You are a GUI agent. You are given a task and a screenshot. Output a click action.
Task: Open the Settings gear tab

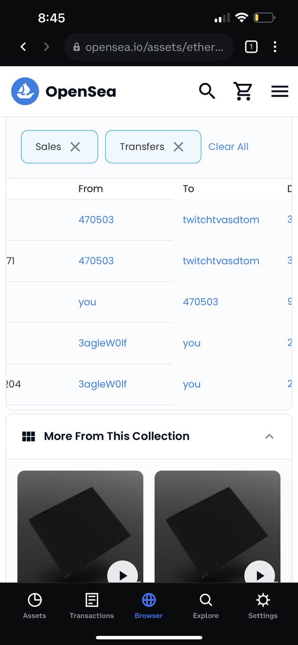(263, 606)
